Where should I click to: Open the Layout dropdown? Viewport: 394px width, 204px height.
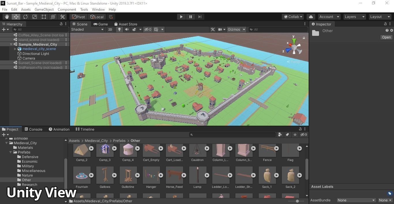[380, 17]
